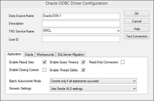Confirm with the OK button
The height and width of the screenshot is (101, 154).
click(x=137, y=14)
